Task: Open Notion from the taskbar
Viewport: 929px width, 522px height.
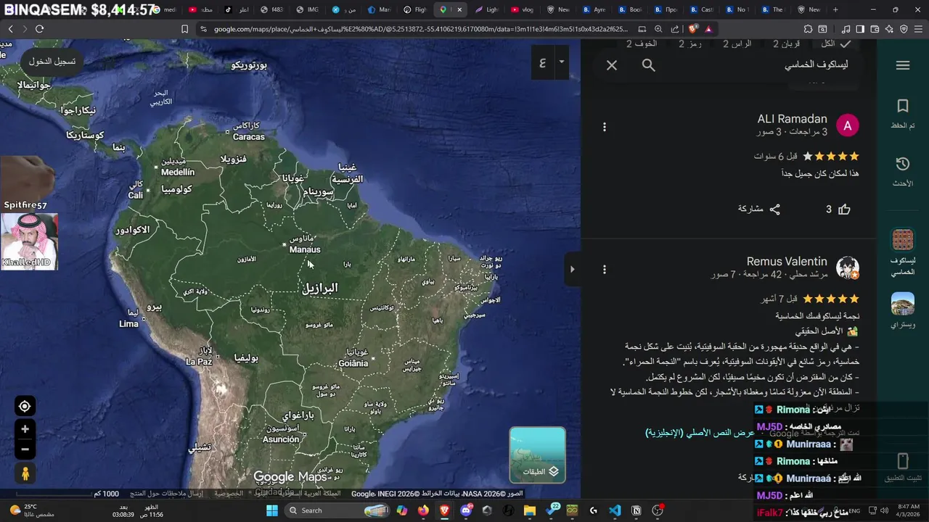Action: [637, 510]
